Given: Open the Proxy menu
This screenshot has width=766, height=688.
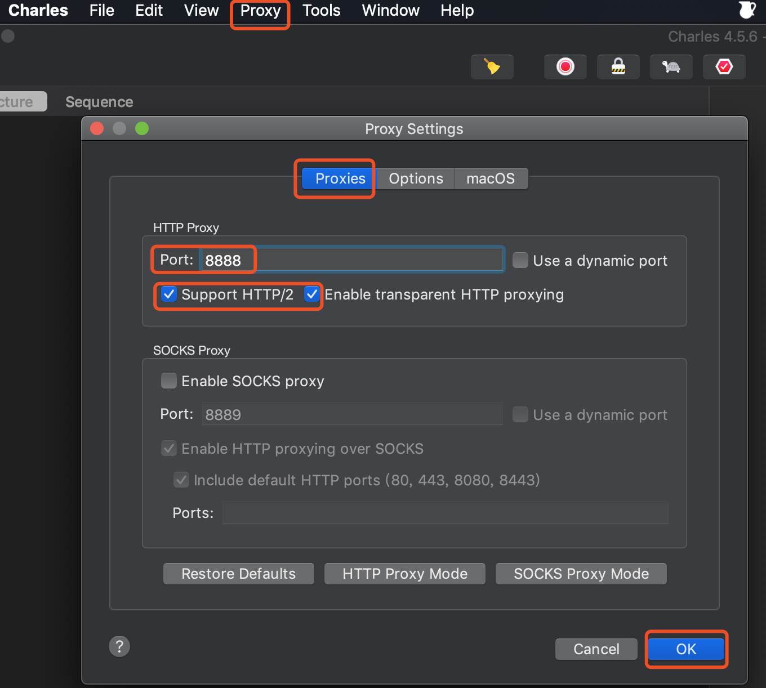Looking at the screenshot, I should pyautogui.click(x=260, y=10).
